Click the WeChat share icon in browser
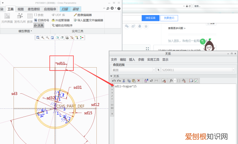 [x=127, y=27]
